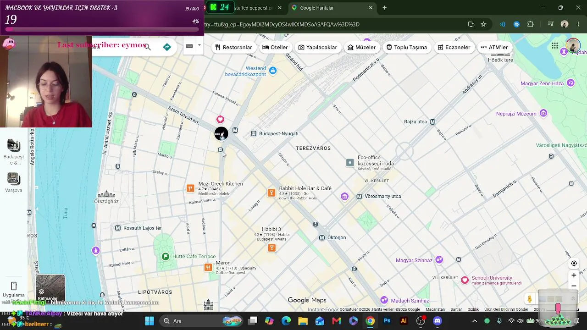Select the Oktogon metro station icon
Image resolution: width=587 pixels, height=330 pixels.
click(322, 237)
